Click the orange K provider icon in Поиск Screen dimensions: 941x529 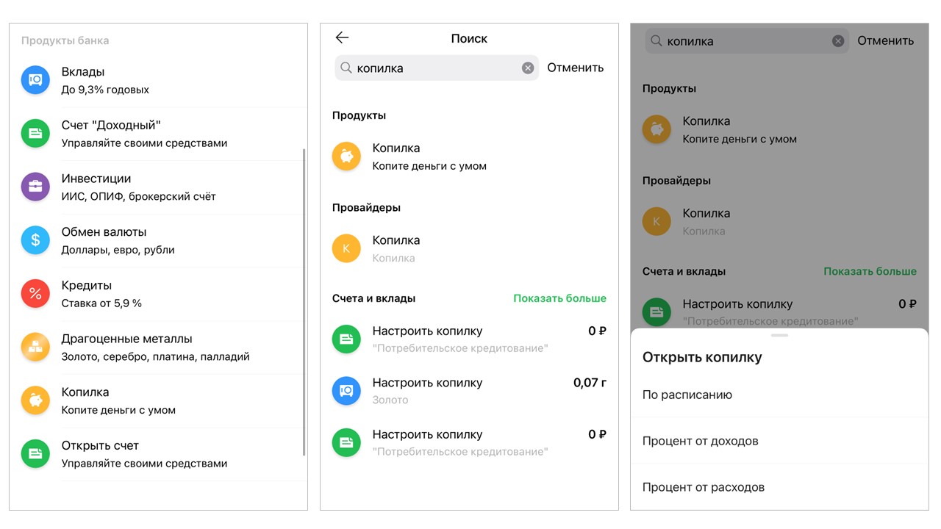(346, 248)
